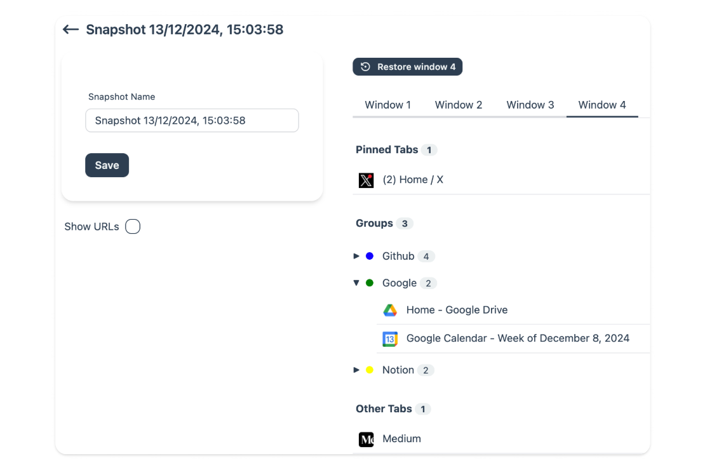Viewport: 705px width, 470px height.
Task: Switch to the Window 2 tab
Action: tap(459, 105)
